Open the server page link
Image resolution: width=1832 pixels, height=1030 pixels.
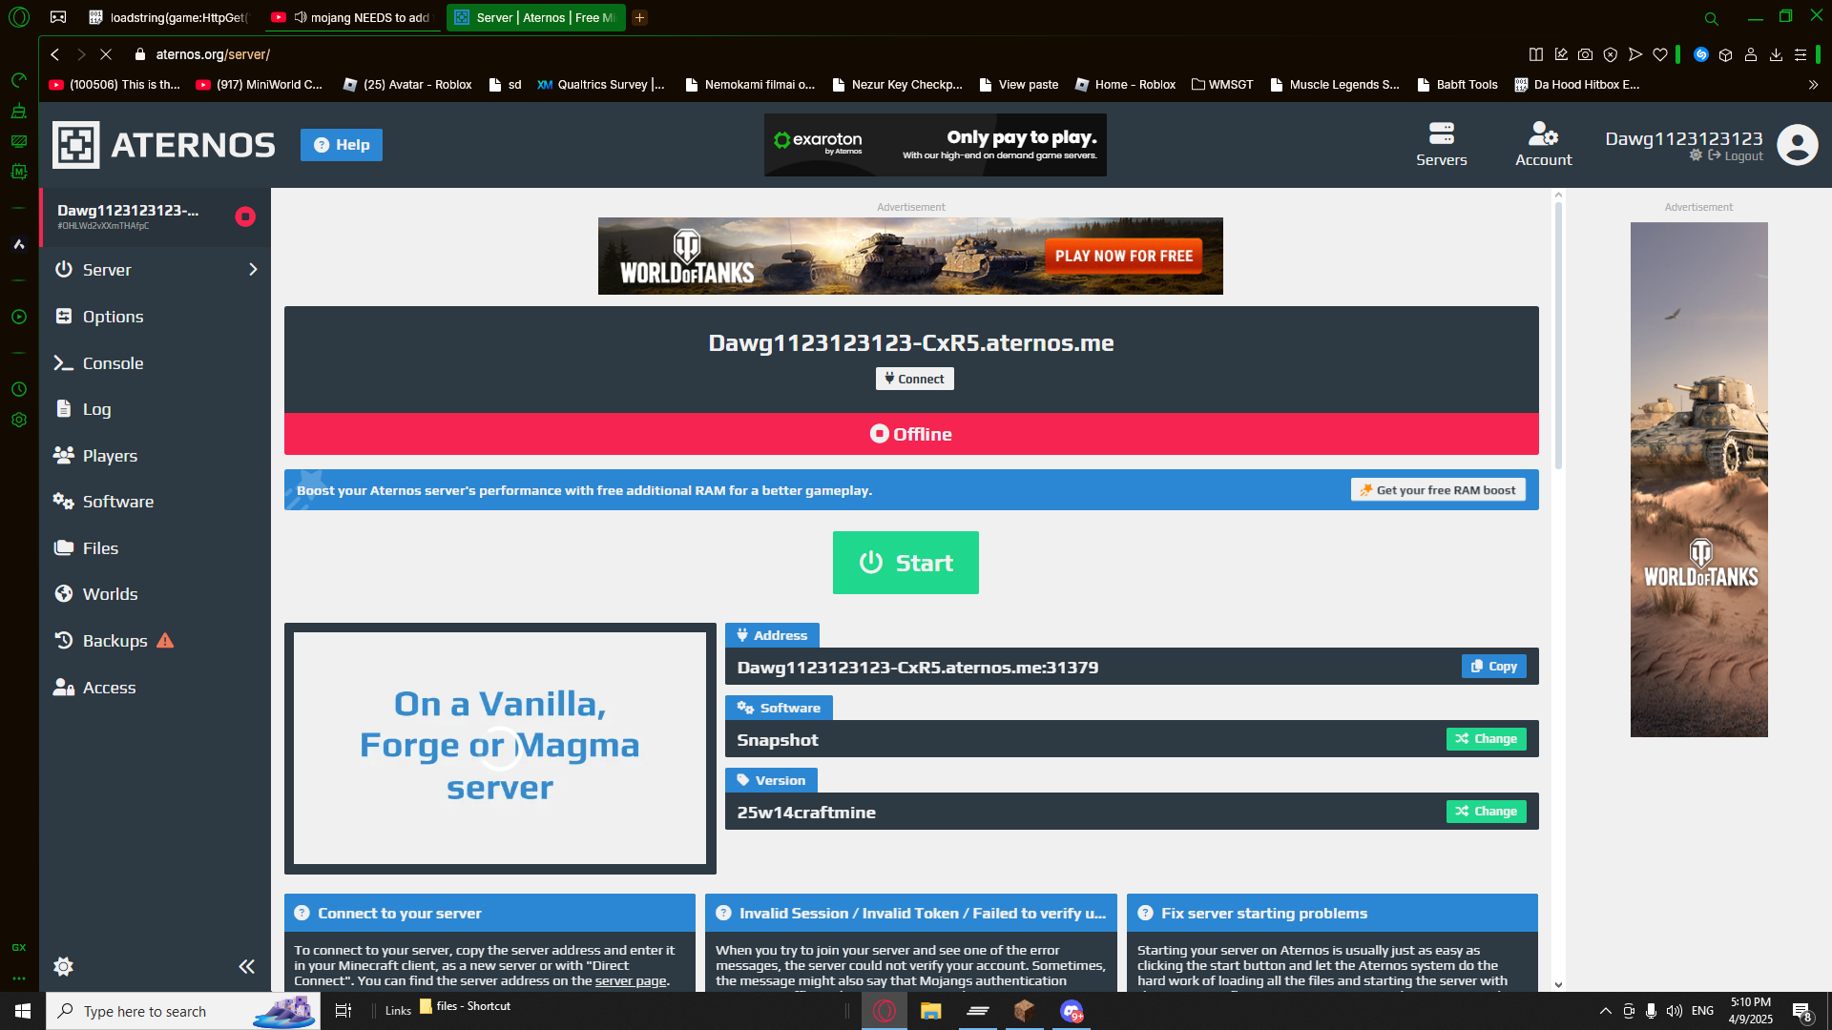(x=631, y=980)
